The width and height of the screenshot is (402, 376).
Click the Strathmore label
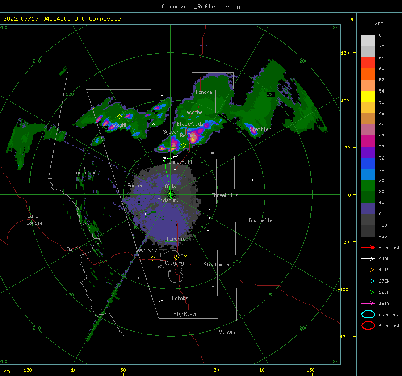pyautogui.click(x=217, y=265)
